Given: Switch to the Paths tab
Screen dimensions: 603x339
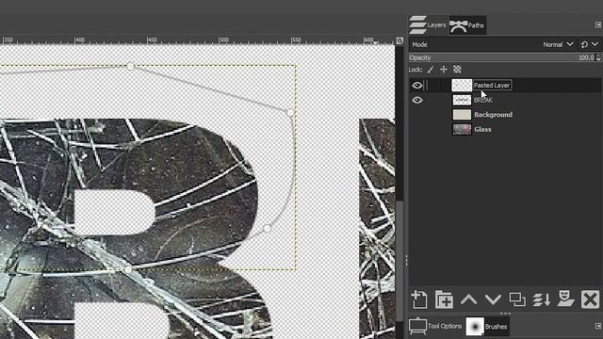Looking at the screenshot, I should (x=467, y=25).
